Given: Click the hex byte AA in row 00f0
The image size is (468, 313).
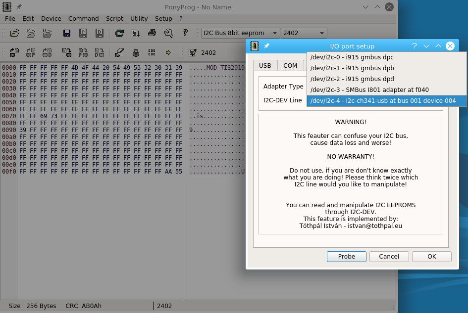Looking at the screenshot, I should 168,172.
